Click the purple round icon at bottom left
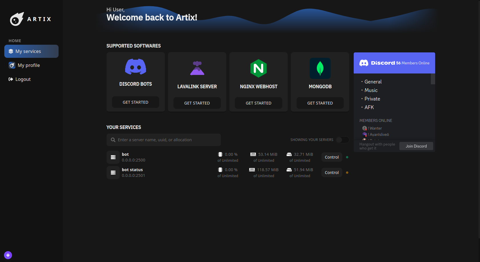Image resolution: width=480 pixels, height=262 pixels. (8, 255)
